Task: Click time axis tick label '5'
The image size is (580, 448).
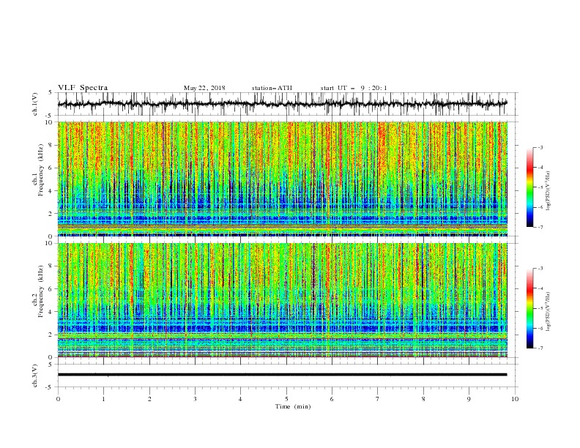Action: [286, 399]
